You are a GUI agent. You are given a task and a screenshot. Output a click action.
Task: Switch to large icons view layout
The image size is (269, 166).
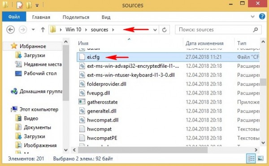click(x=260, y=158)
